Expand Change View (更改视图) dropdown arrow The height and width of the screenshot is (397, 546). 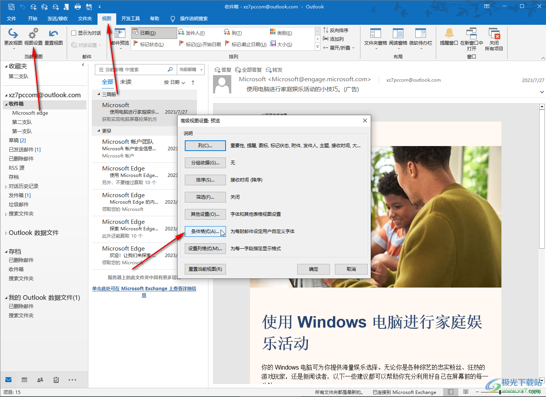pos(14,49)
